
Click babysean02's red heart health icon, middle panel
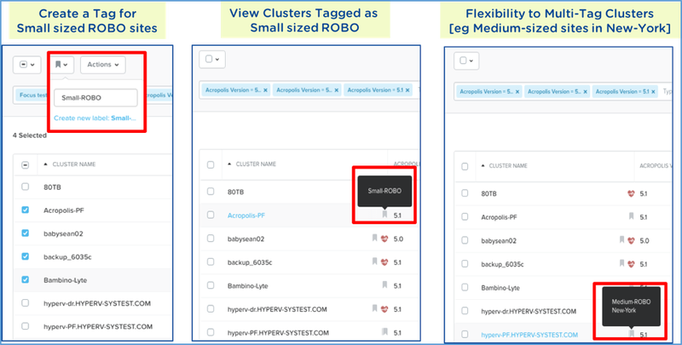pos(384,239)
